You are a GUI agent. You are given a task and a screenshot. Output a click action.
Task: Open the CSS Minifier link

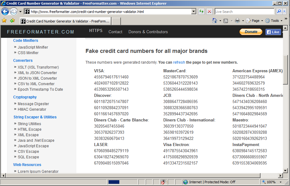[x=28, y=53]
